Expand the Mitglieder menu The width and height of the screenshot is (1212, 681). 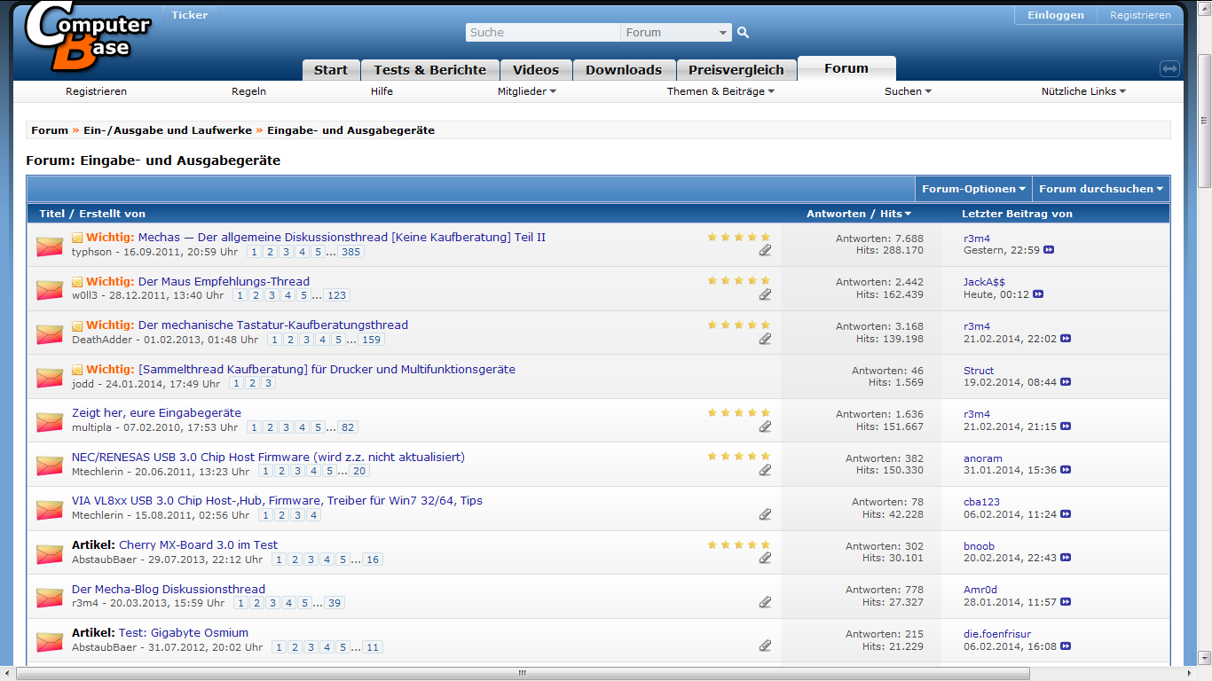[527, 91]
